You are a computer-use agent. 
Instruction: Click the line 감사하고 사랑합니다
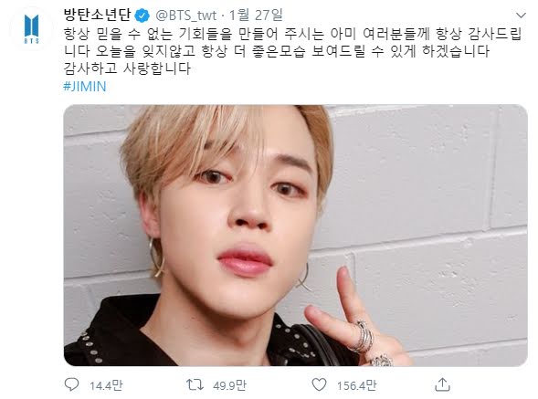point(127,68)
